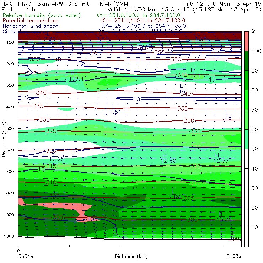Click the '5n54w' start location label
263x263 pixels.
click(x=26, y=256)
